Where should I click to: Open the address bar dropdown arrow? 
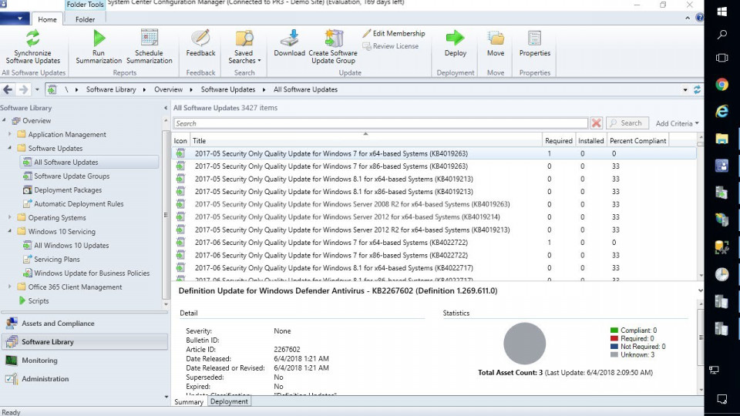[x=685, y=89]
